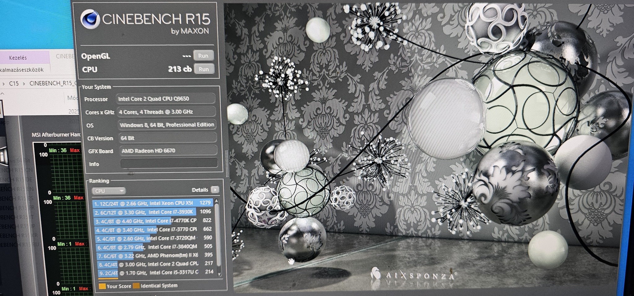Click the OS field showing Windows 8
The height and width of the screenshot is (296, 634).
pyautogui.click(x=167, y=125)
